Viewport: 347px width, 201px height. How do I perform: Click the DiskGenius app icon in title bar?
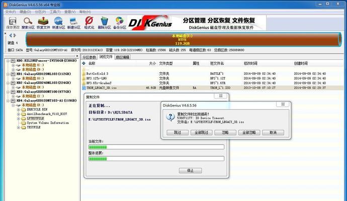click(6, 5)
